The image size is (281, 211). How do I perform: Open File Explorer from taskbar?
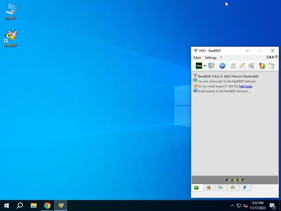tap(33, 206)
